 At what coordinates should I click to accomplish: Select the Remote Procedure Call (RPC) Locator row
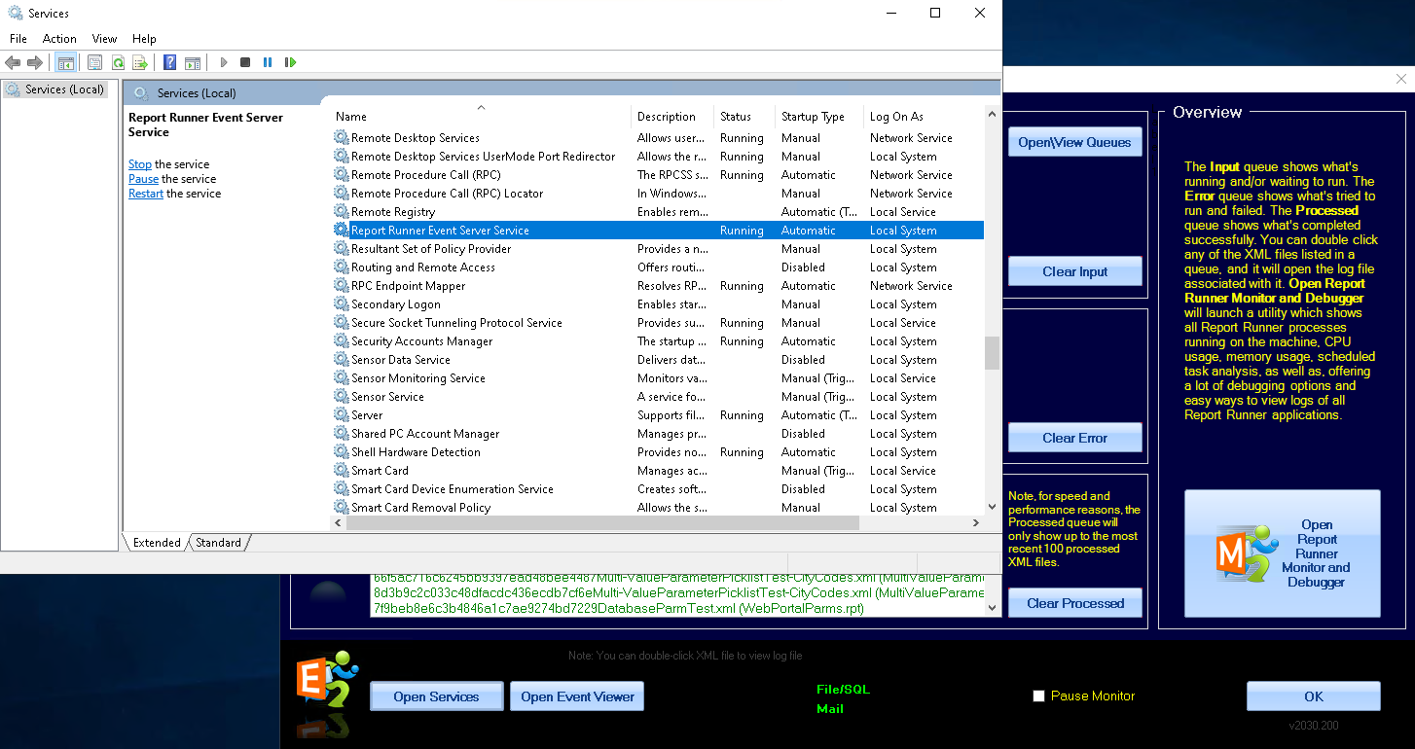658,194
